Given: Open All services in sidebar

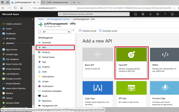Looking at the screenshot, I should pos(11,39).
